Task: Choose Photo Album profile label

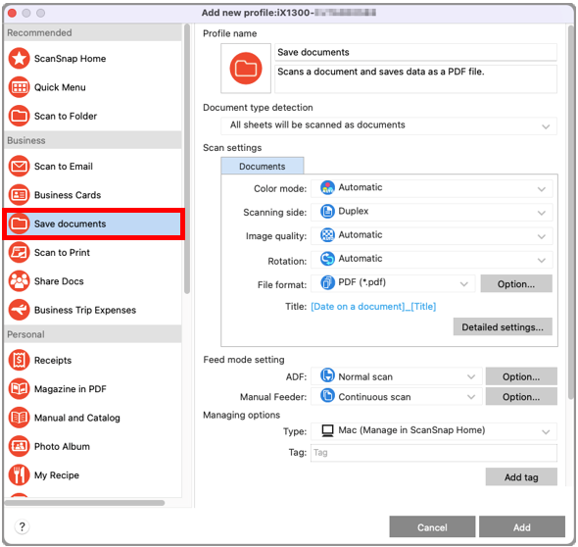Action: 62,446
